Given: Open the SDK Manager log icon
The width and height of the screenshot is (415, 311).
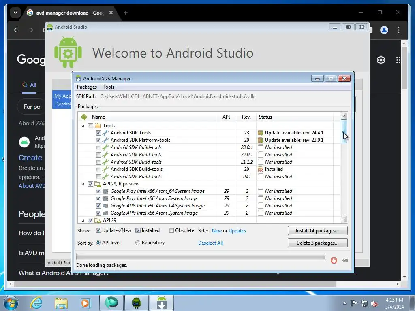Looking at the screenshot, I should pyautogui.click(x=345, y=260).
